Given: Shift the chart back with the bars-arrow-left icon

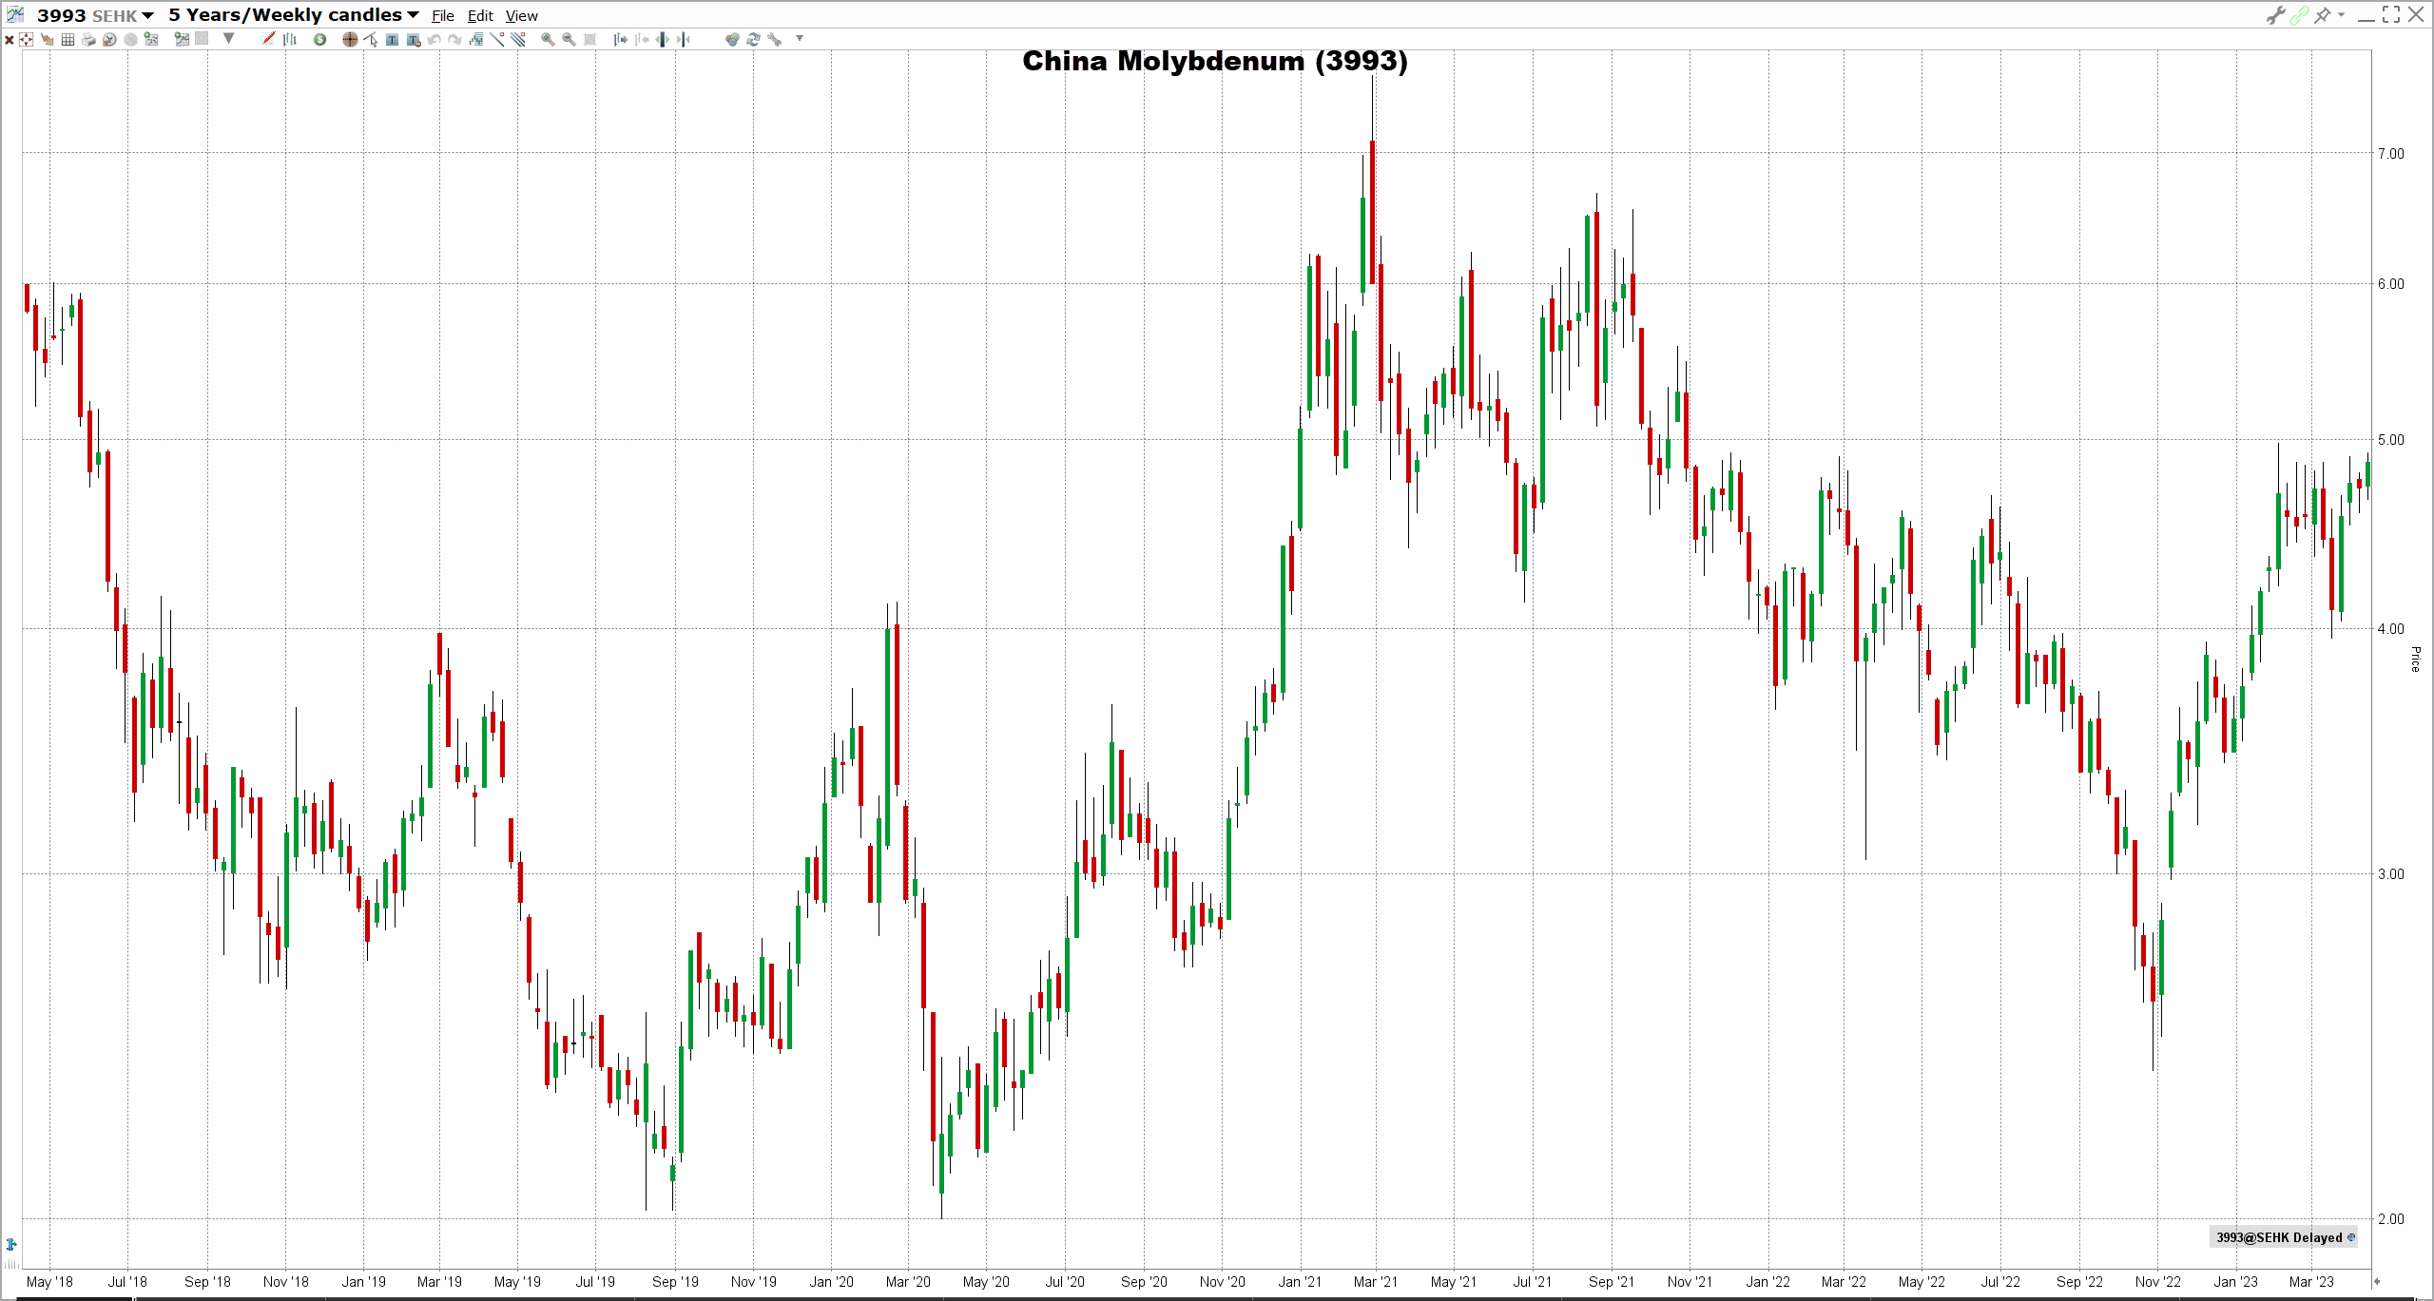Looking at the screenshot, I should click(x=642, y=39).
